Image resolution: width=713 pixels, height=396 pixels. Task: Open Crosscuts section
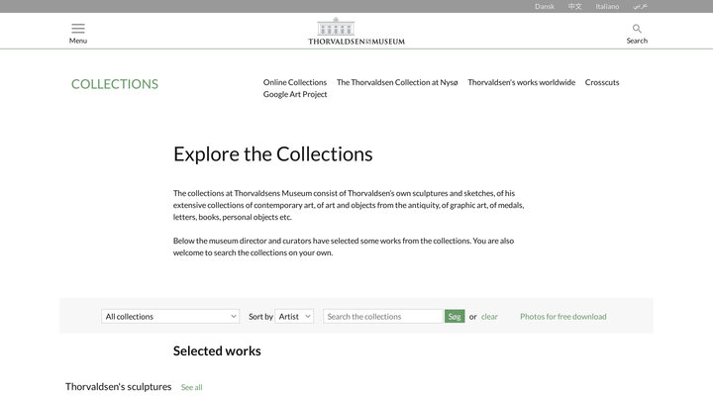coord(602,82)
